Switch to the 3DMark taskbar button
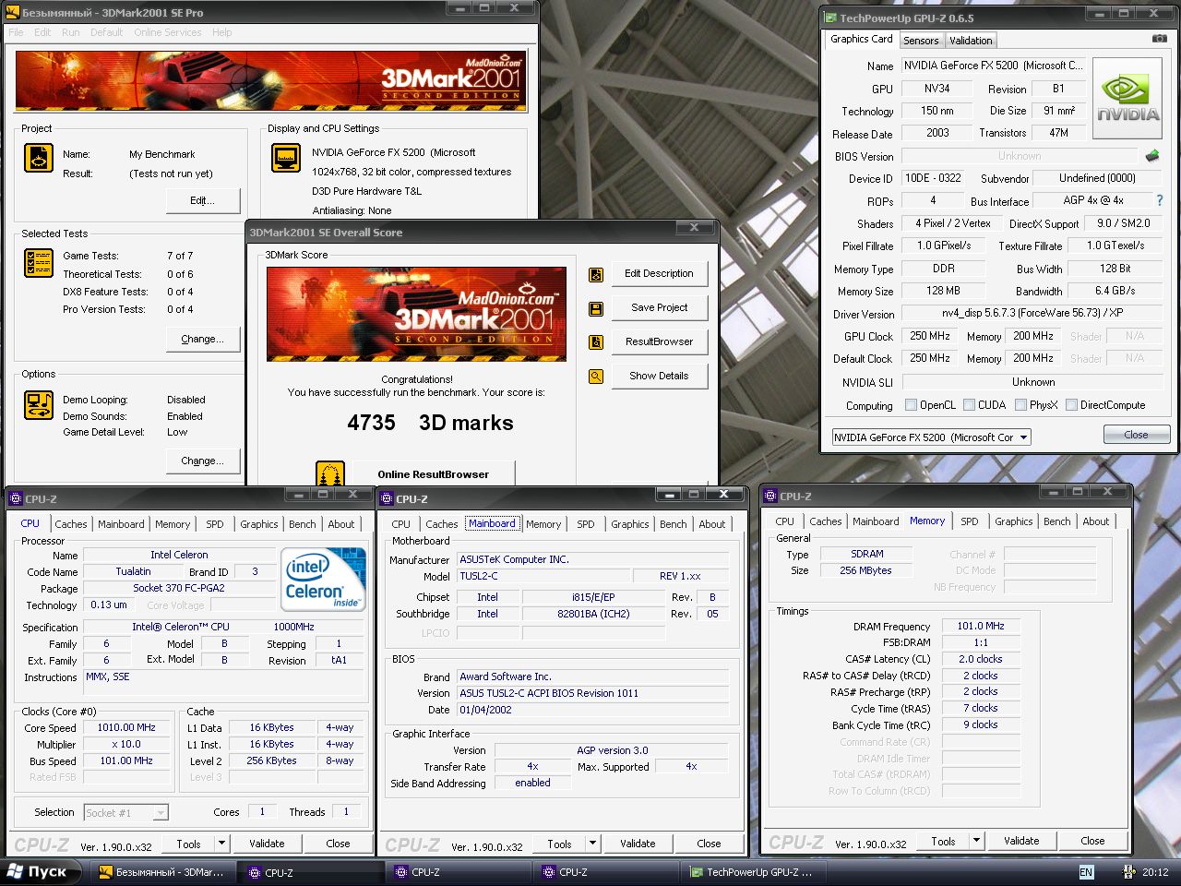This screenshot has height=886, width=1181. tap(164, 871)
